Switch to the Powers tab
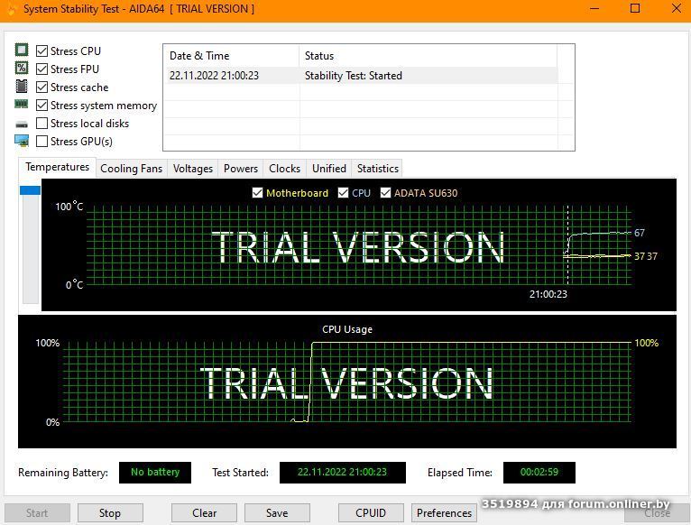 coord(241,169)
